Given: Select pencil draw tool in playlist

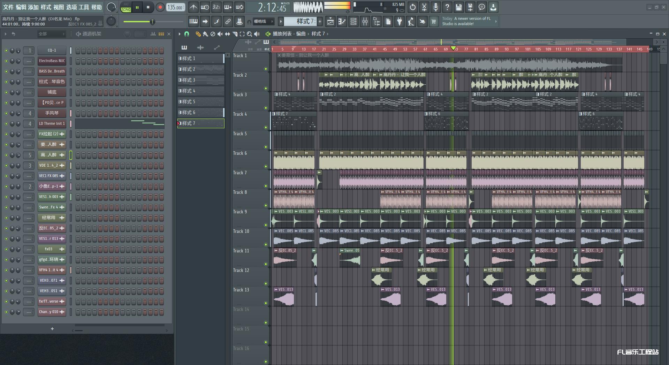Looking at the screenshot, I should pos(198,34).
